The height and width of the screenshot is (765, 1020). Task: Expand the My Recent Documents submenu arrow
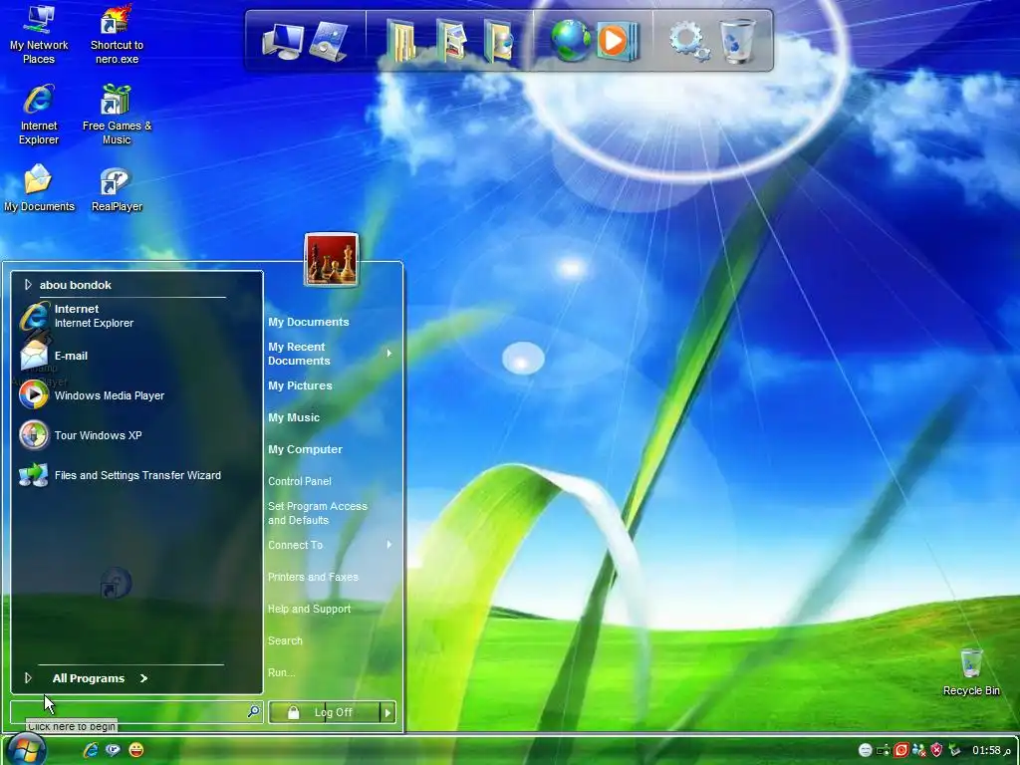click(x=389, y=354)
